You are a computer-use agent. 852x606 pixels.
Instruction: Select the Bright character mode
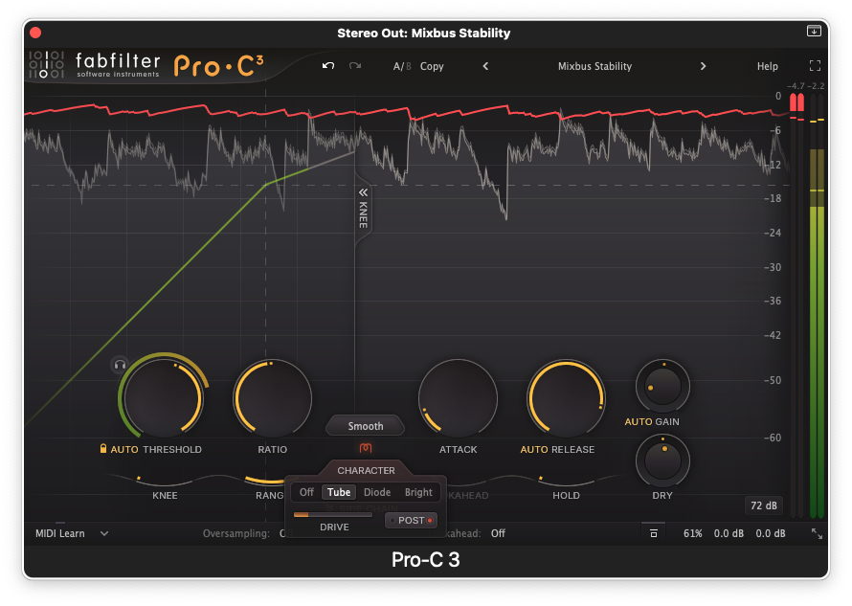pyautogui.click(x=418, y=492)
